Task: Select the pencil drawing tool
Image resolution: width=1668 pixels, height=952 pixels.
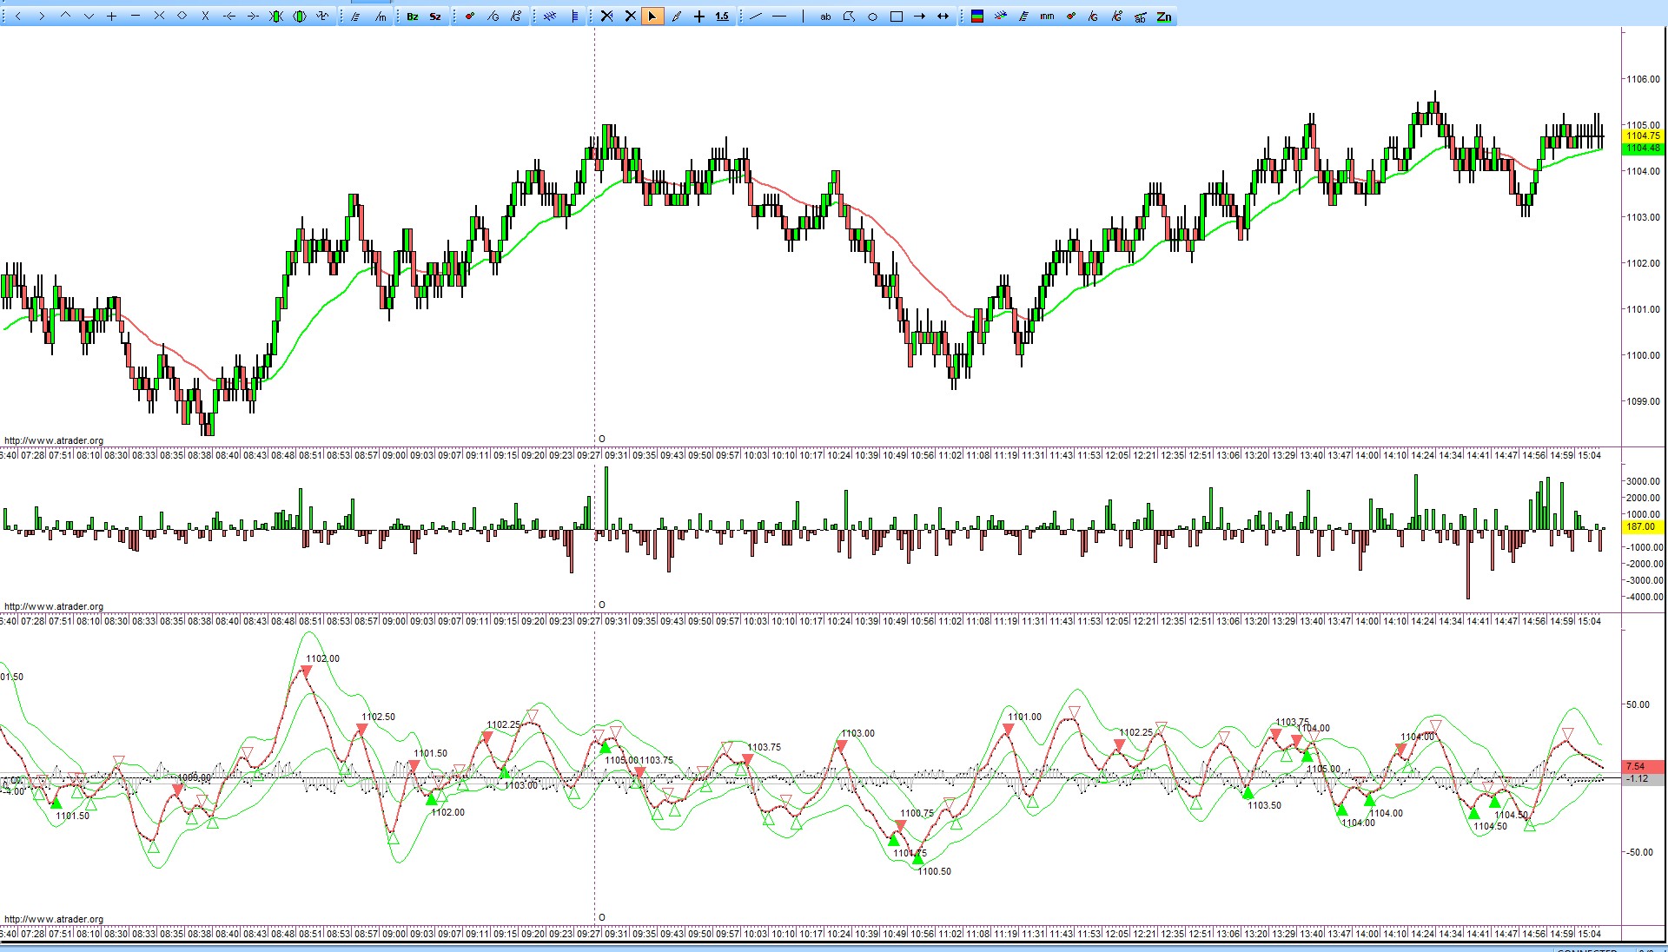Action: 676,17
